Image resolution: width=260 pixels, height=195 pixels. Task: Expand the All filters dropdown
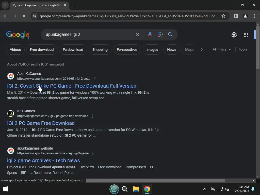[x=221, y=50]
